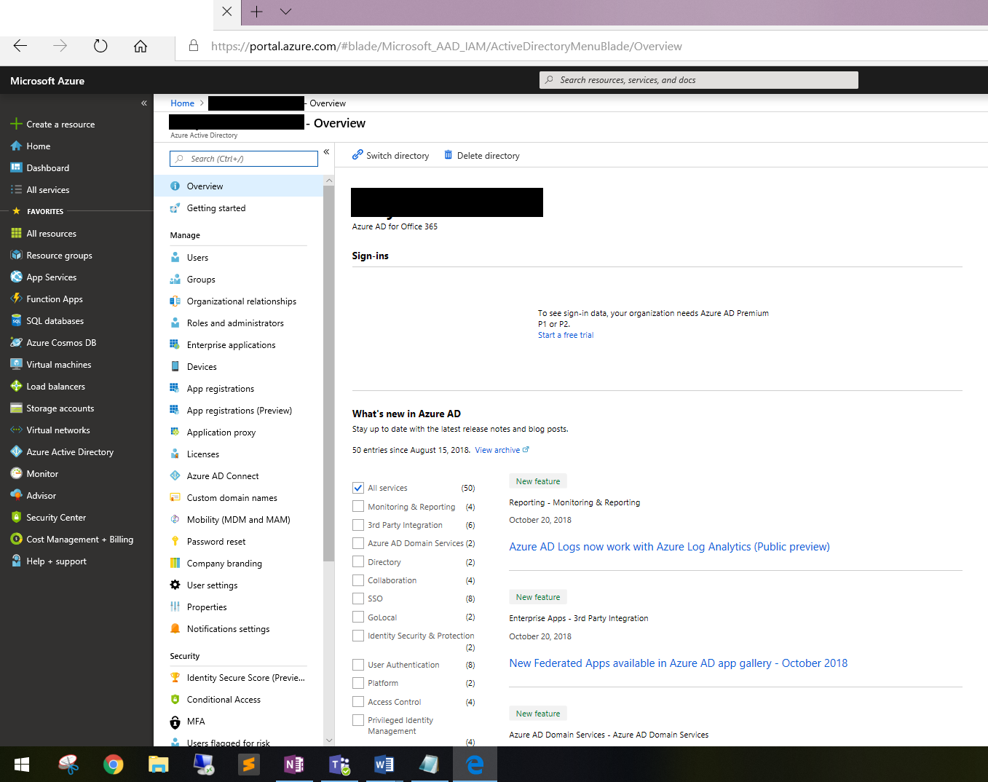Collapse the Azure AD blade menu chevron
988x782 pixels.
326,151
